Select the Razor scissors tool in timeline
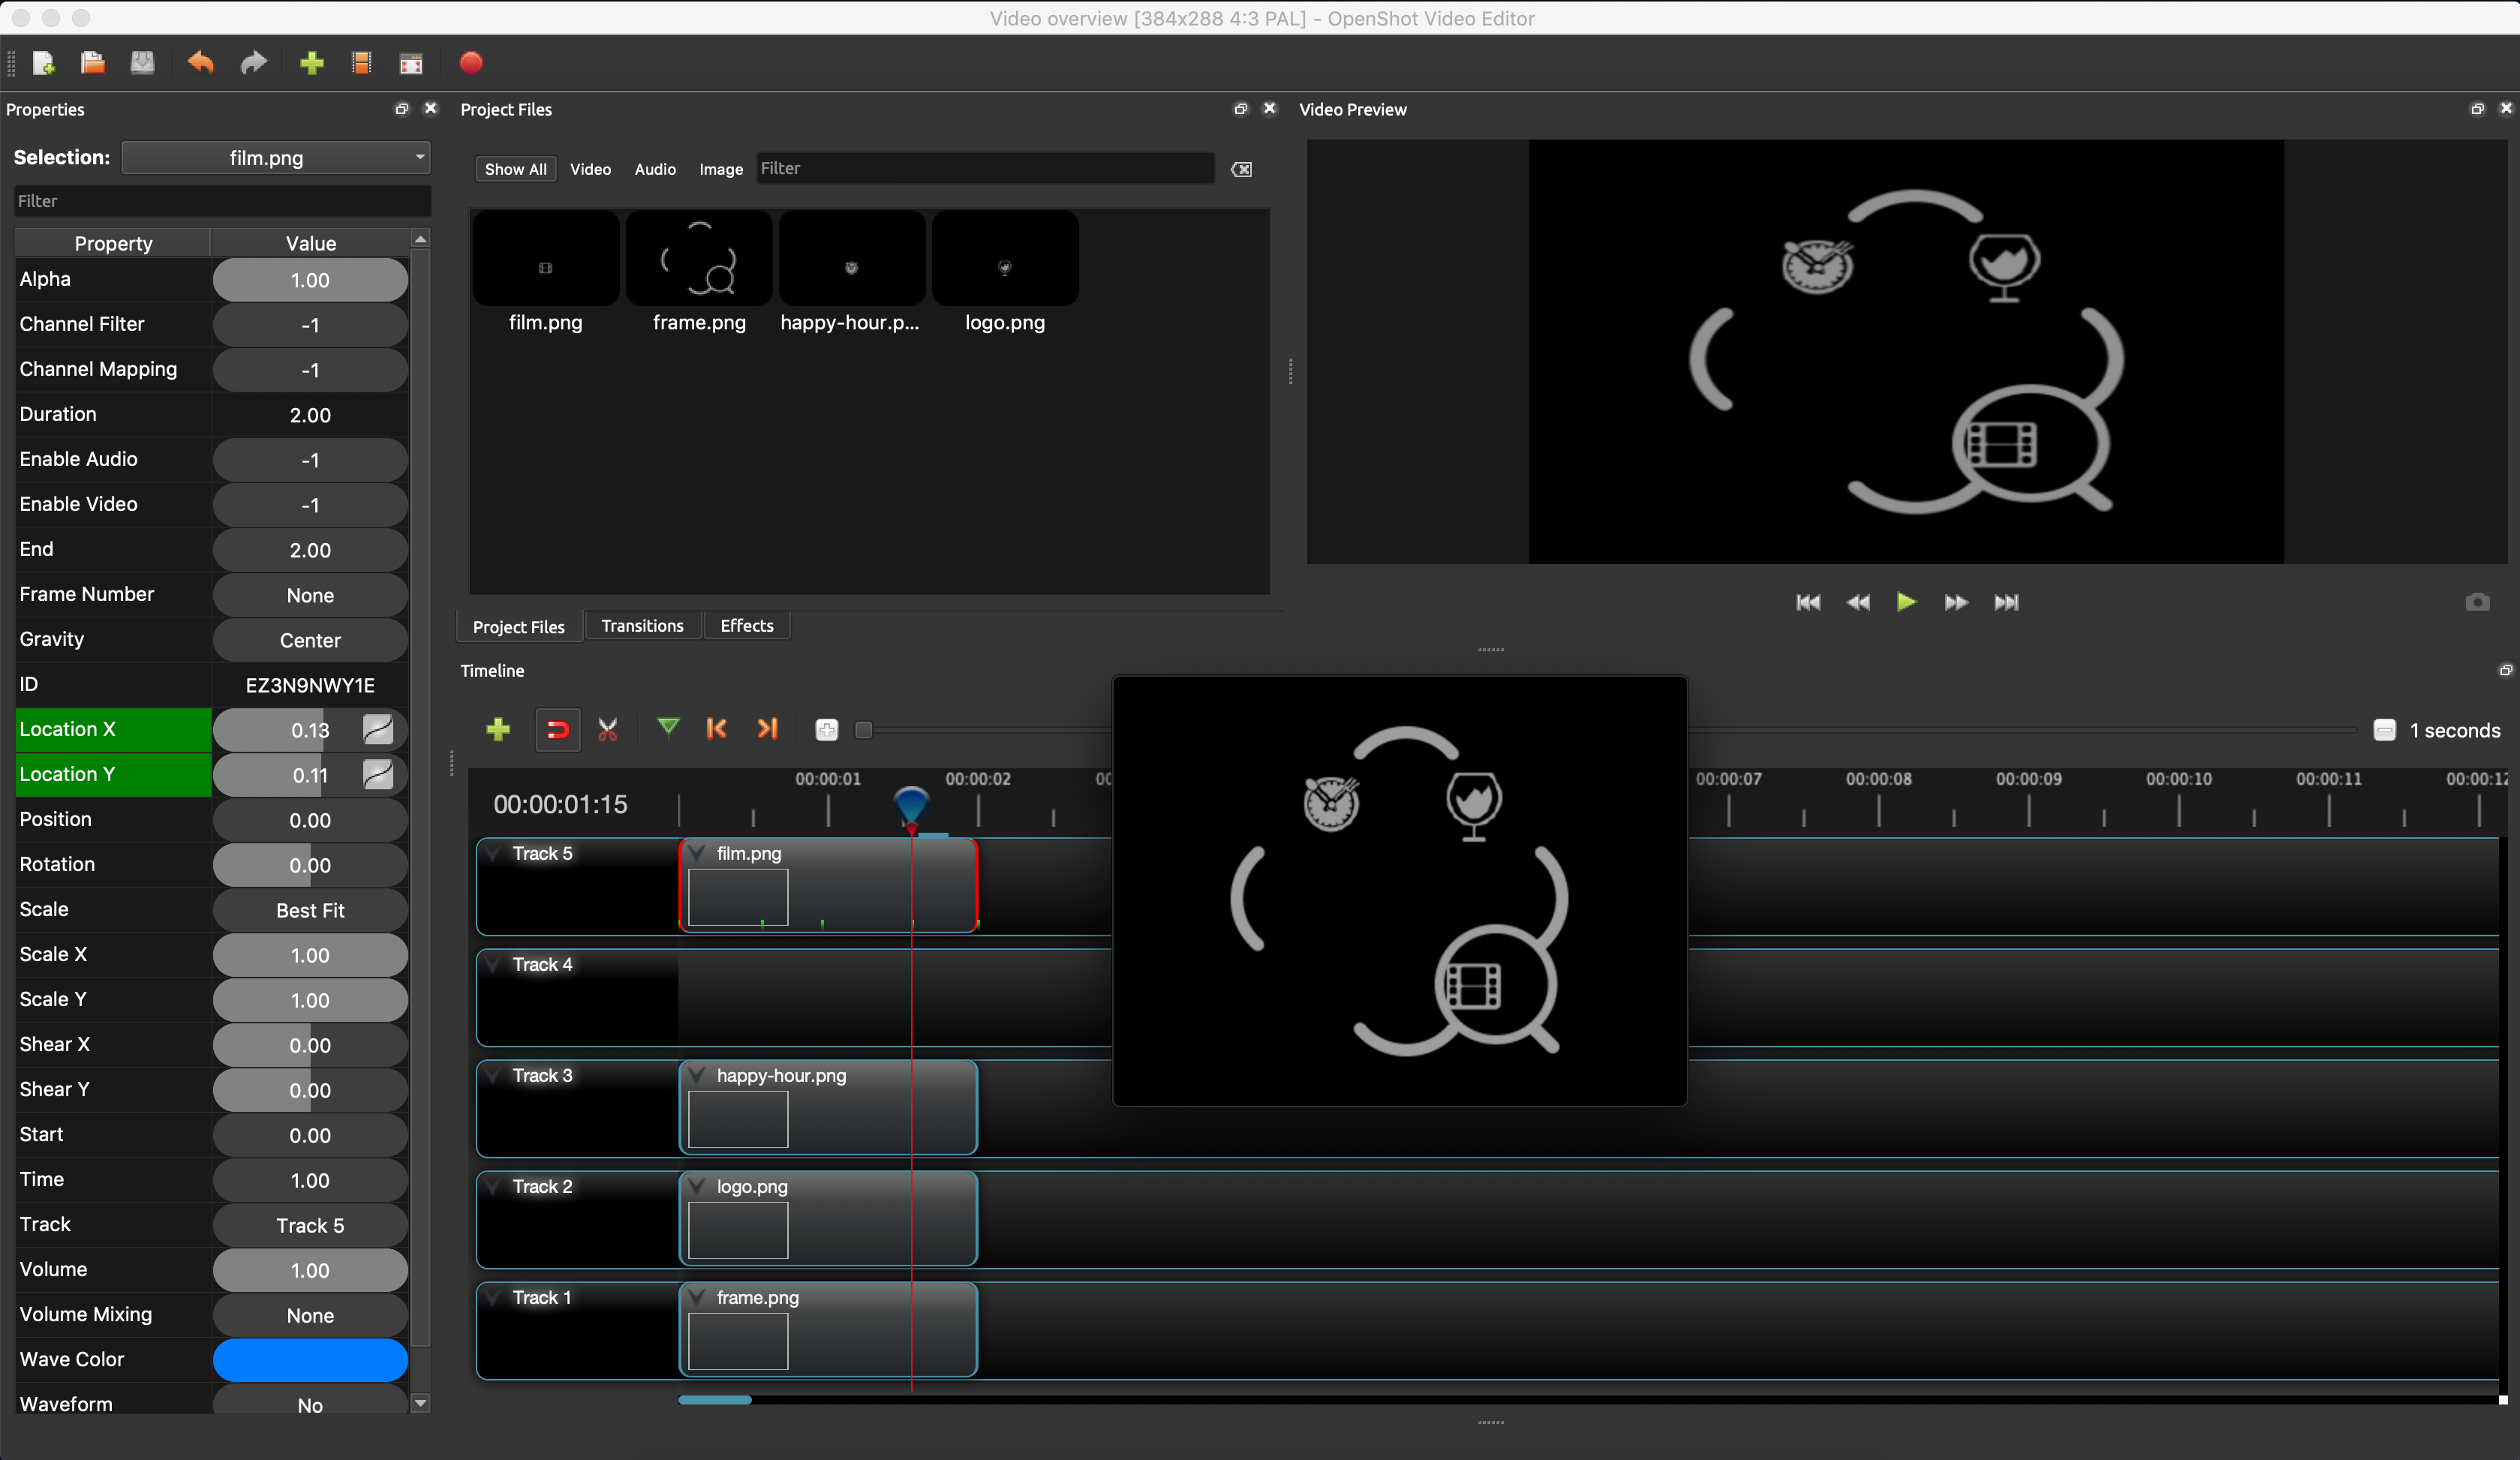 pos(607,729)
